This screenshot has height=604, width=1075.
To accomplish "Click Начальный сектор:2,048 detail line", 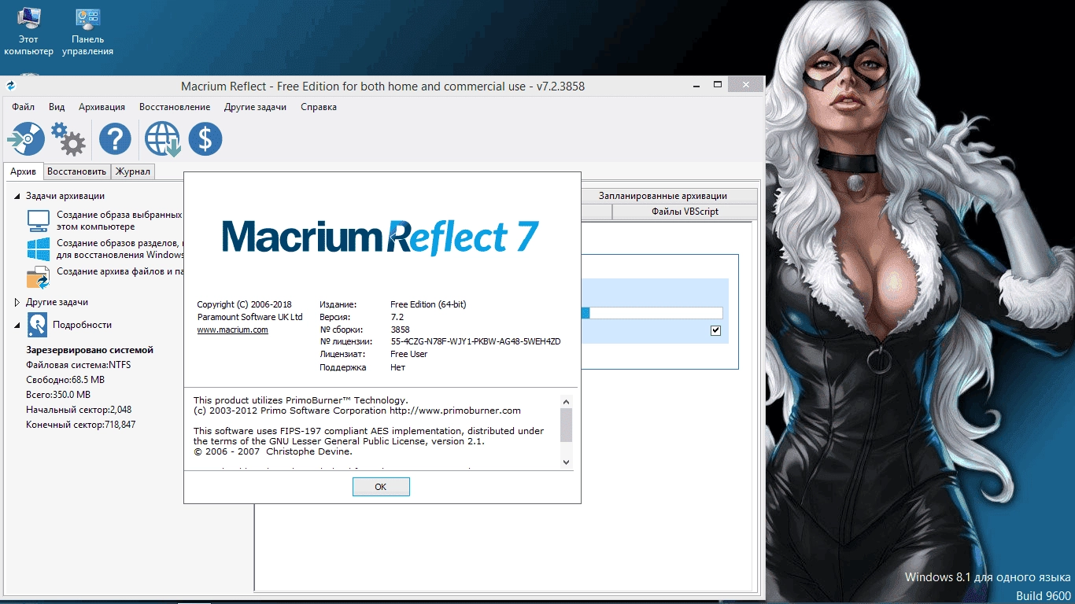I will pyautogui.click(x=79, y=410).
